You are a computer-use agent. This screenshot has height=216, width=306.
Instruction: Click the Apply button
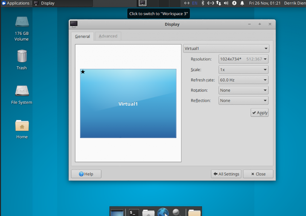click(x=259, y=113)
